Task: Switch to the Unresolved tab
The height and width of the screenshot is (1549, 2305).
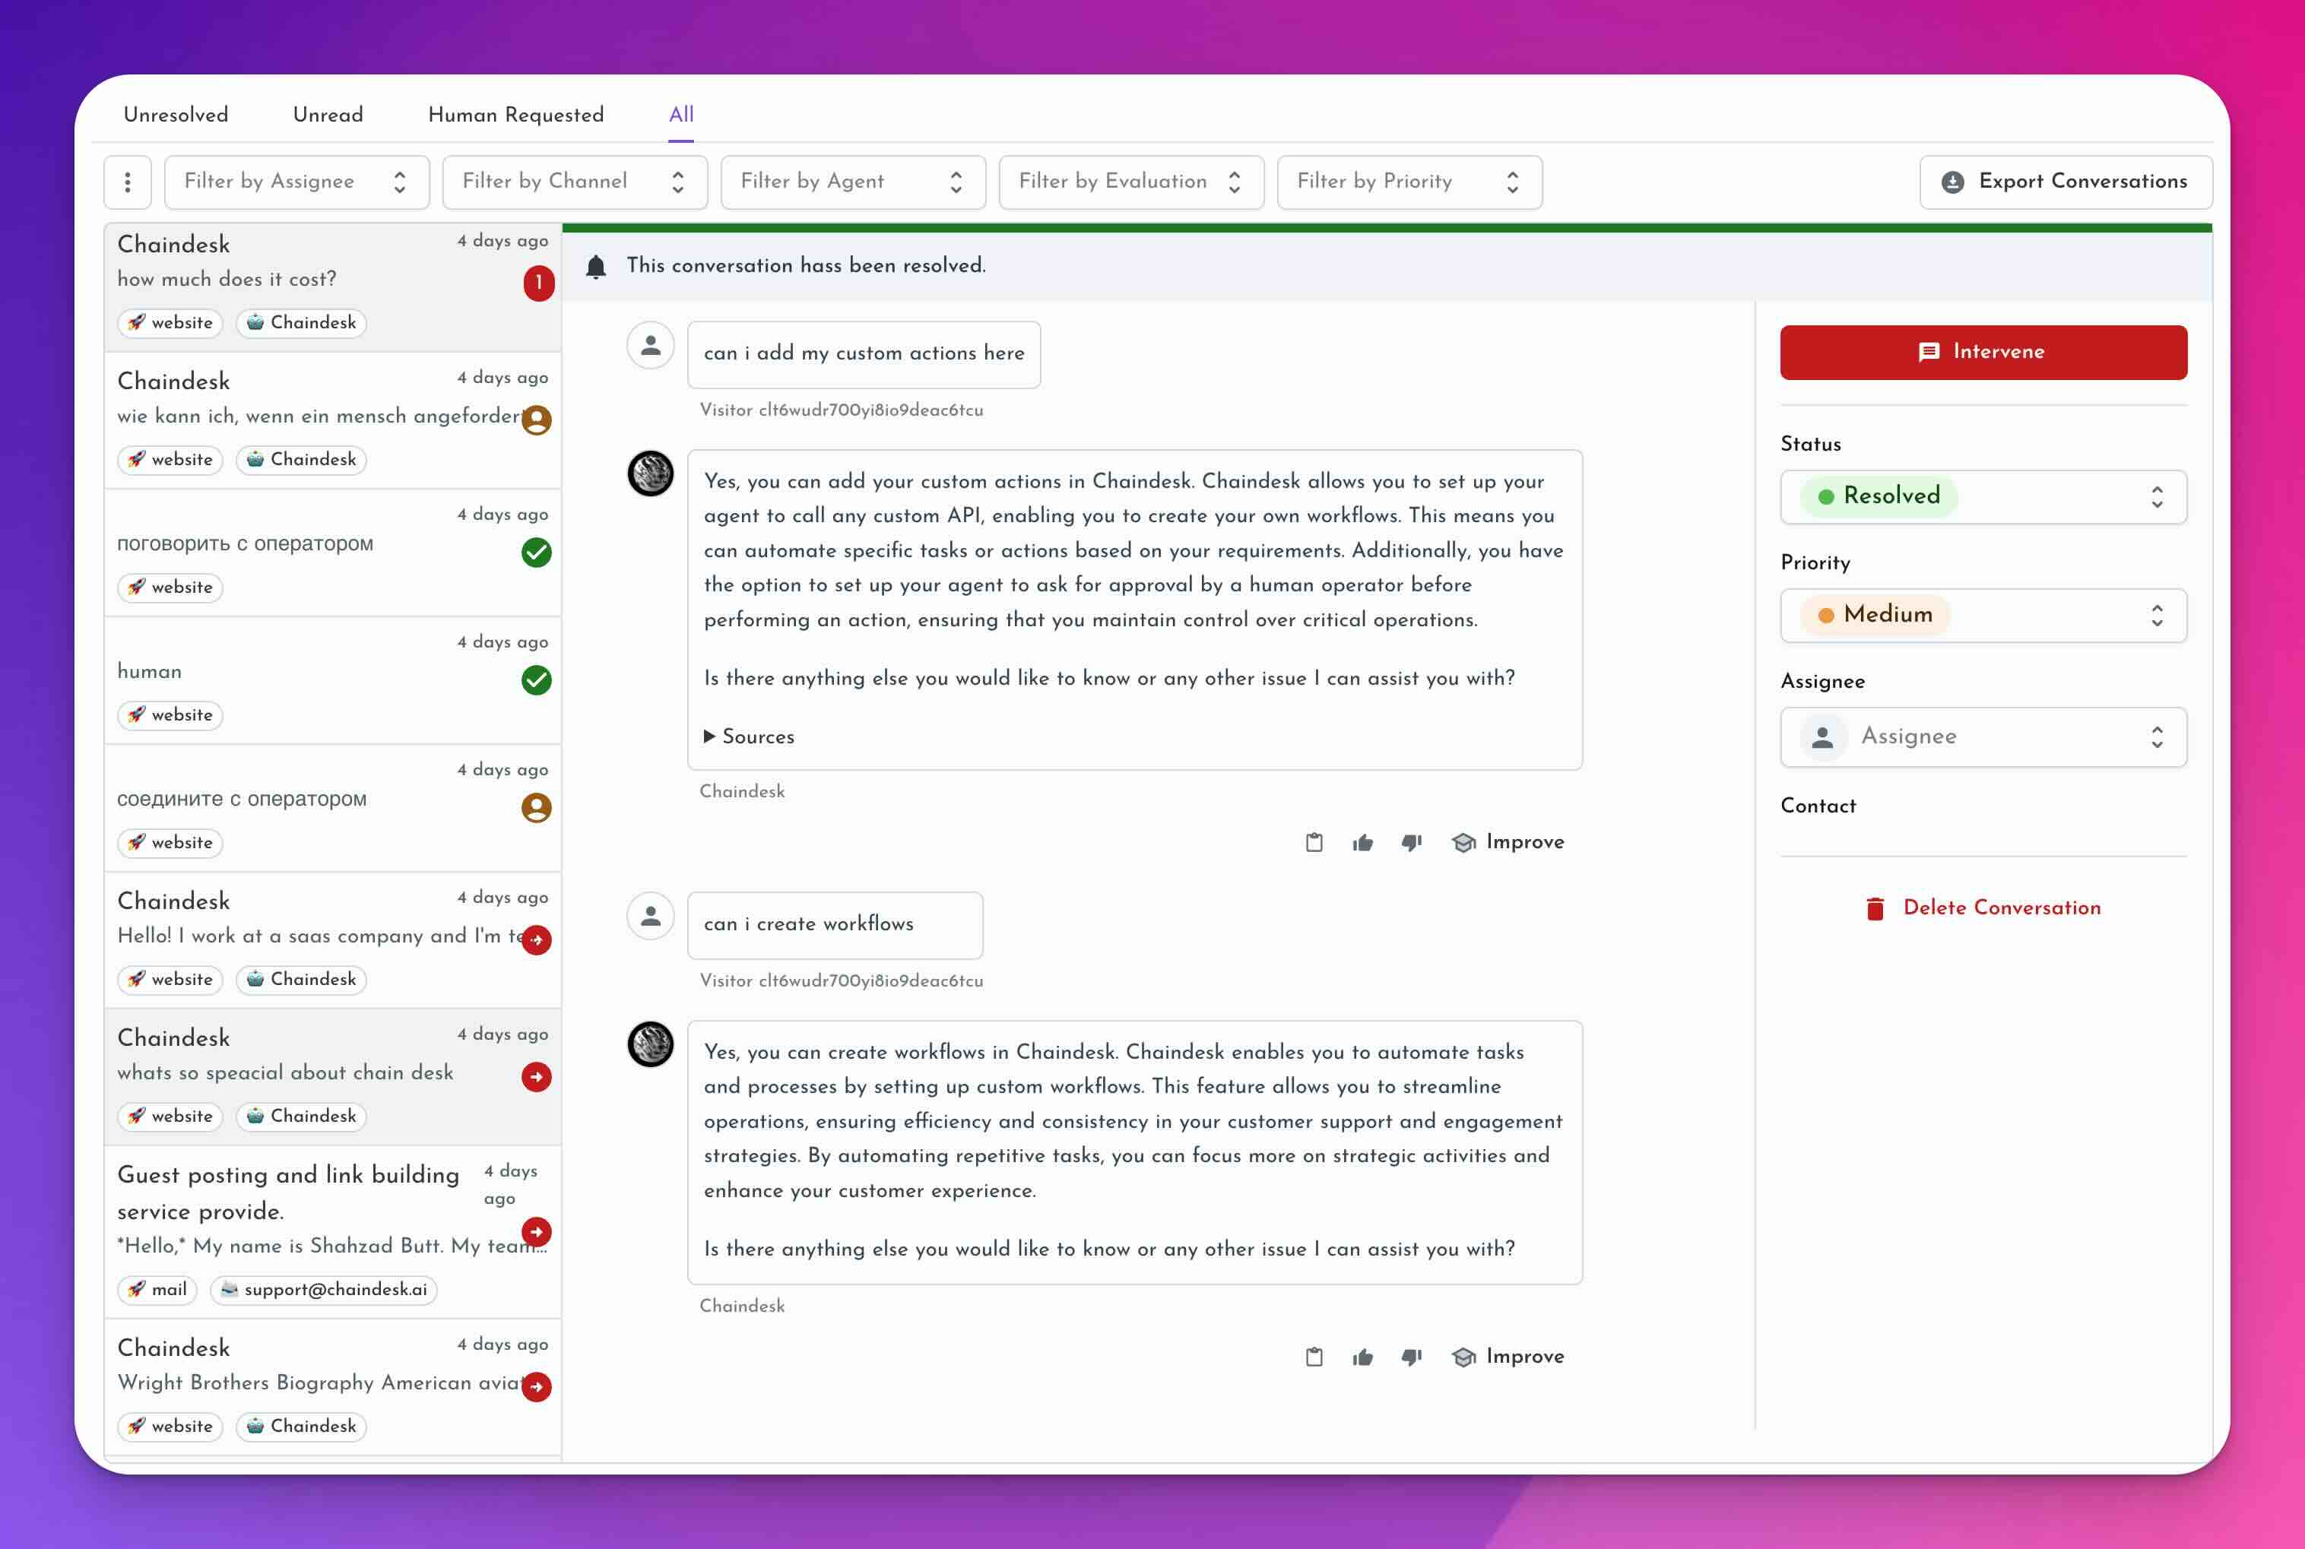Action: point(176,115)
